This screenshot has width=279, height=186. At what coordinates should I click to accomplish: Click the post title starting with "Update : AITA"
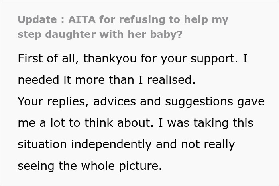tap(123, 27)
